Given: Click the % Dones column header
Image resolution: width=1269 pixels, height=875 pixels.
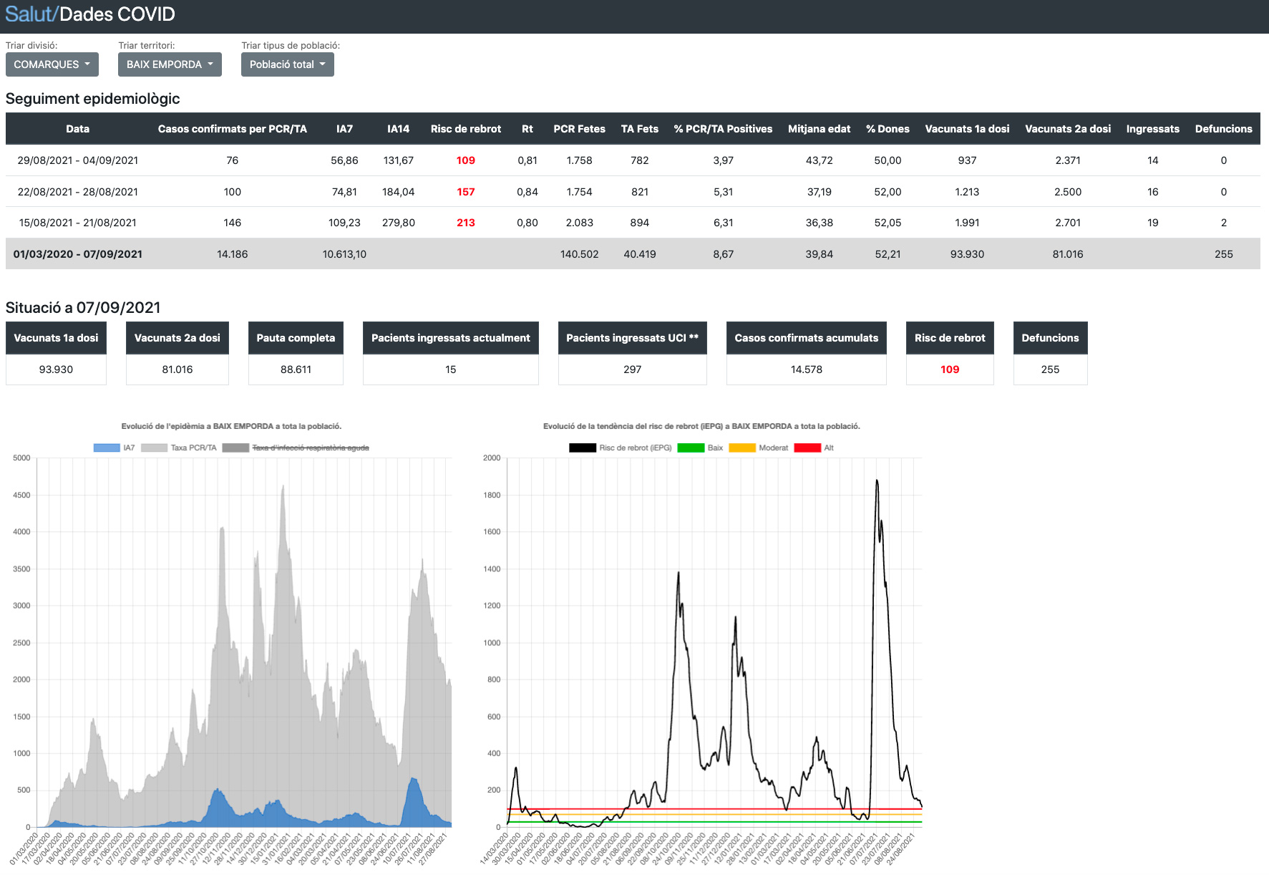Looking at the screenshot, I should (888, 129).
